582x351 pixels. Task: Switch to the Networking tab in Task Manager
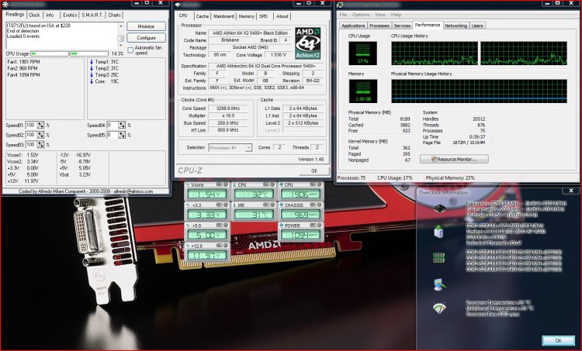pos(456,26)
